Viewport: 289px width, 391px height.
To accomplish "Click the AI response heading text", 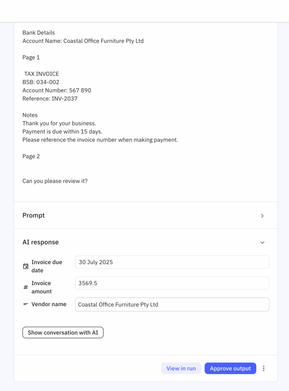I will [x=40, y=242].
